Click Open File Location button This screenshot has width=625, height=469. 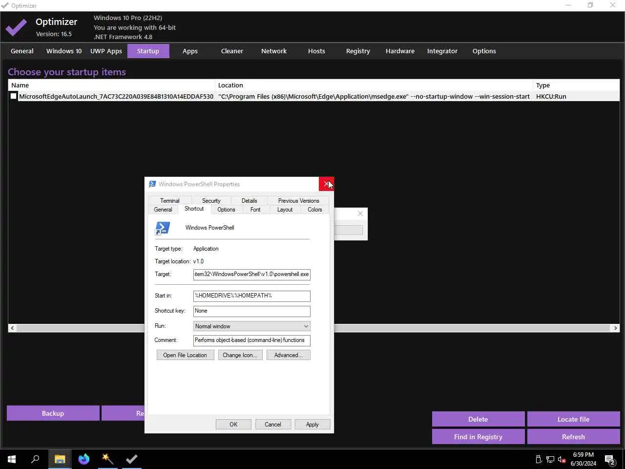(x=185, y=355)
